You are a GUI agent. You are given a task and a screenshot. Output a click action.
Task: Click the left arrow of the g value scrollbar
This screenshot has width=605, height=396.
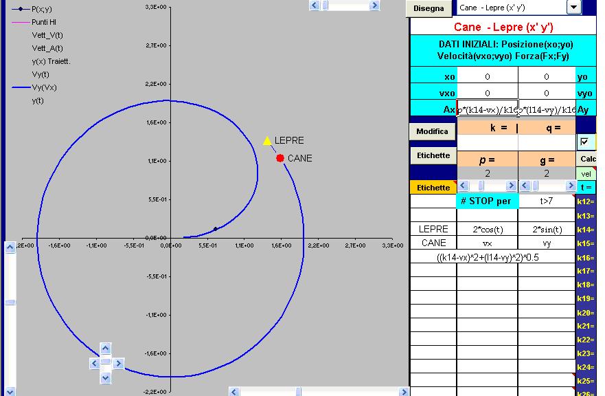525,186
